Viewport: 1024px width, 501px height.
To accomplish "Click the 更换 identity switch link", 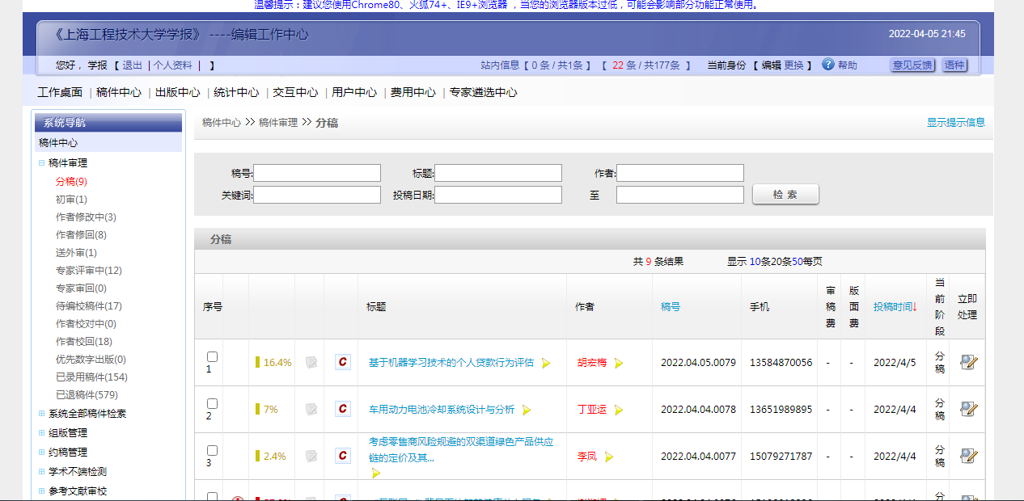I will [x=793, y=65].
